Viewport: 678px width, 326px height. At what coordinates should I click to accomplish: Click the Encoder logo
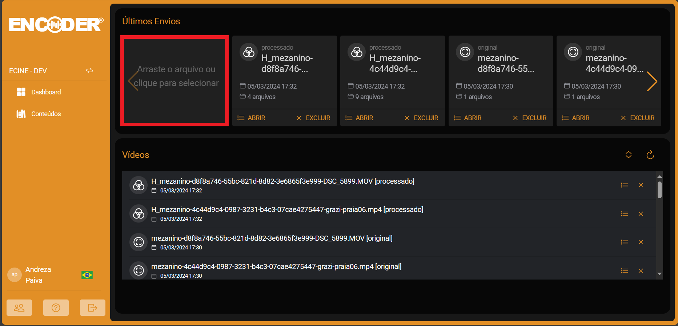(56, 25)
